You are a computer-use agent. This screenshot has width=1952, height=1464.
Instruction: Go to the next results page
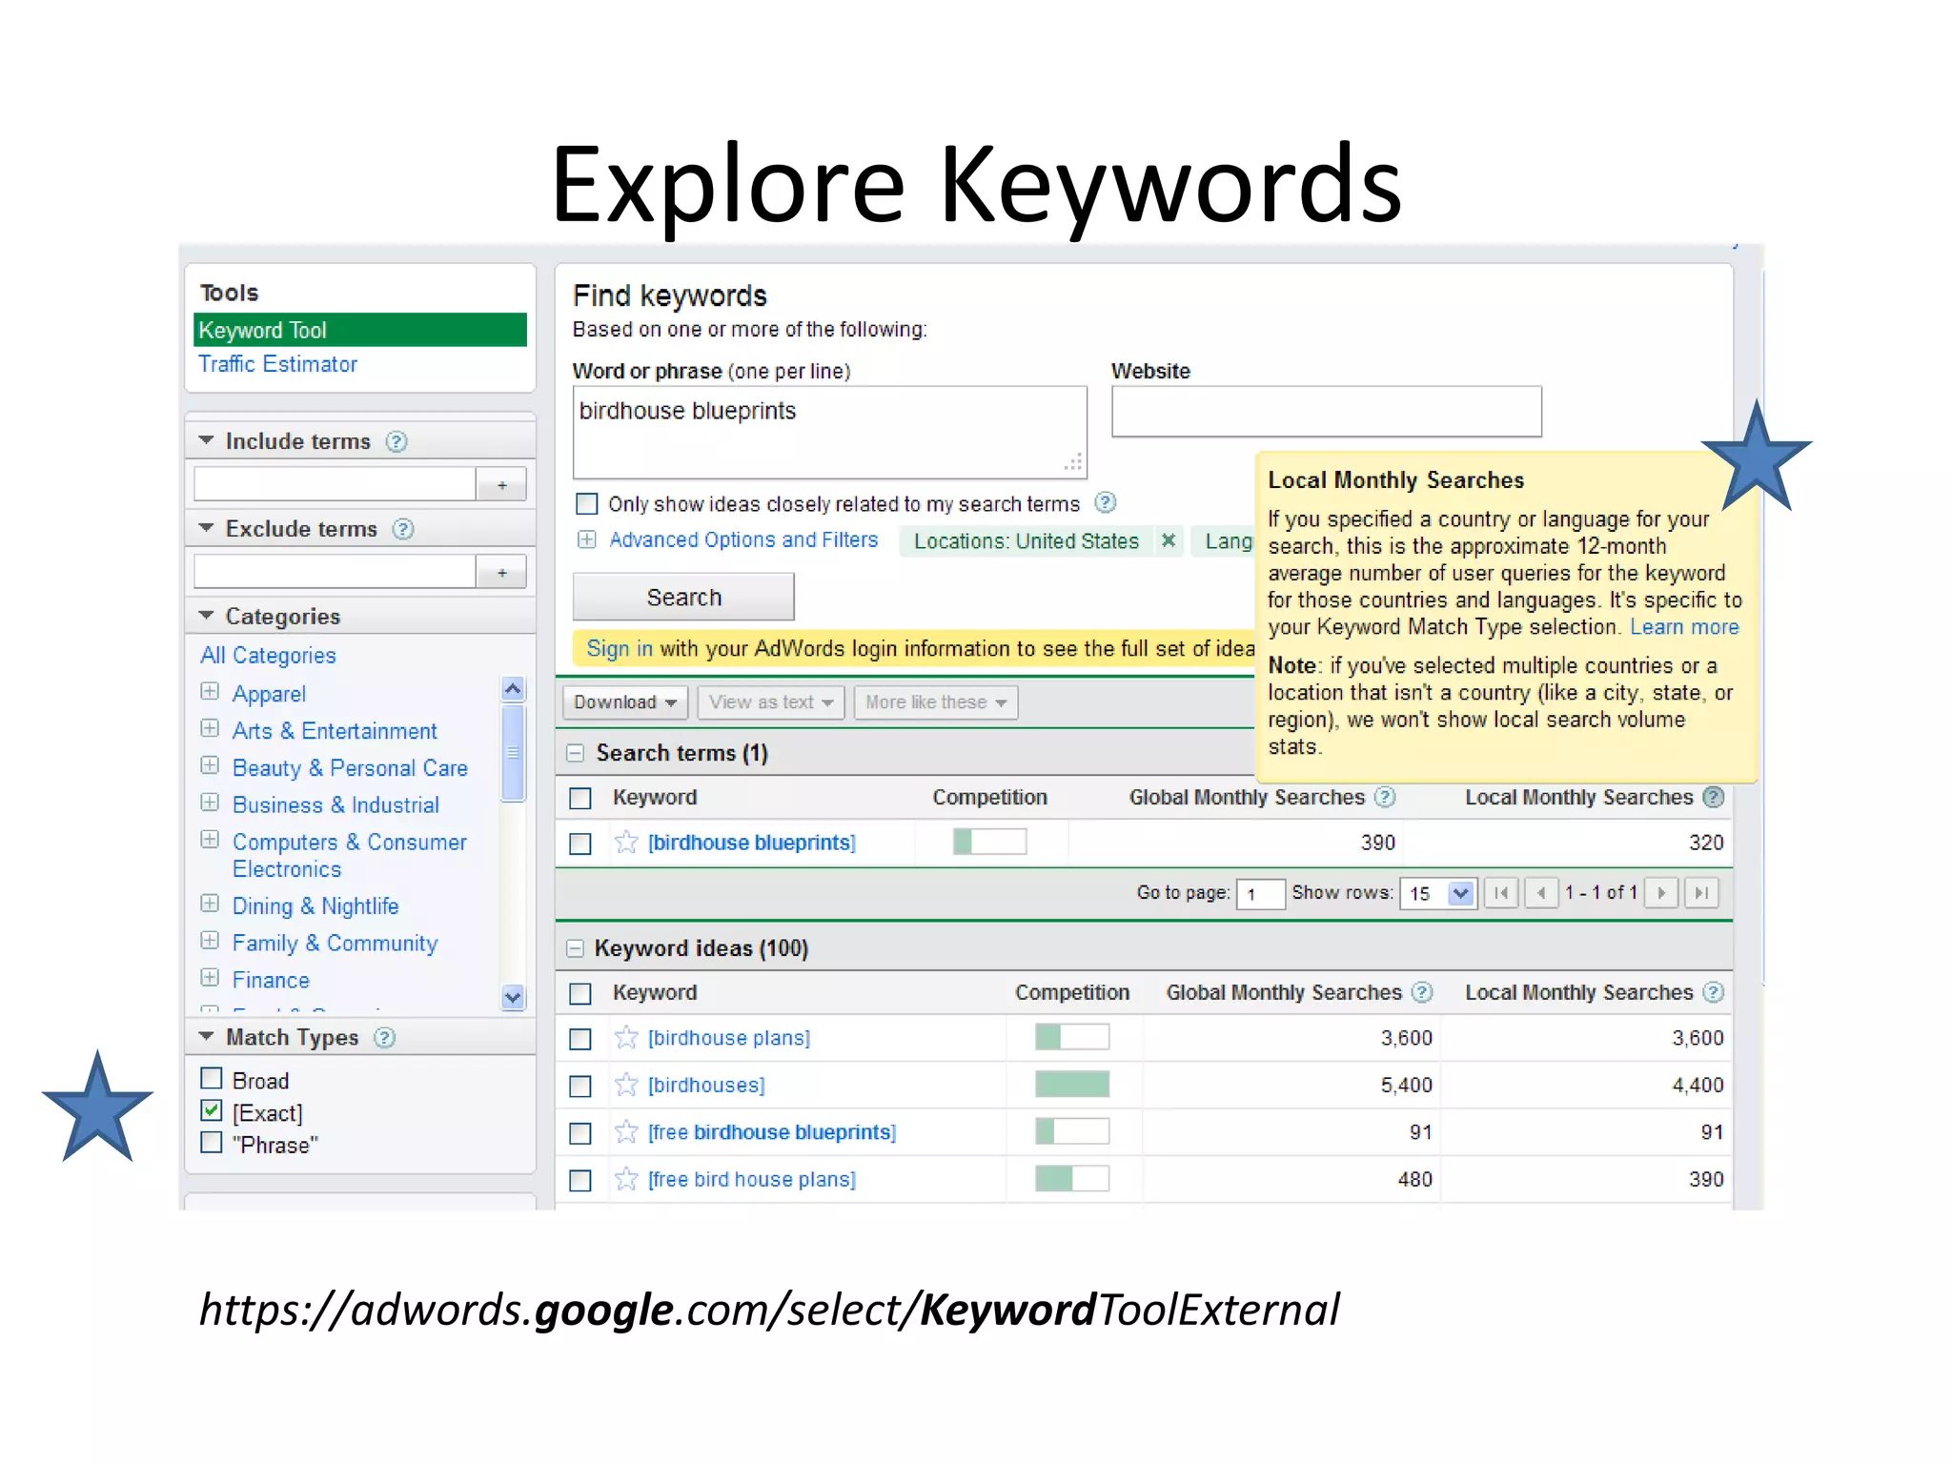pos(1661,893)
